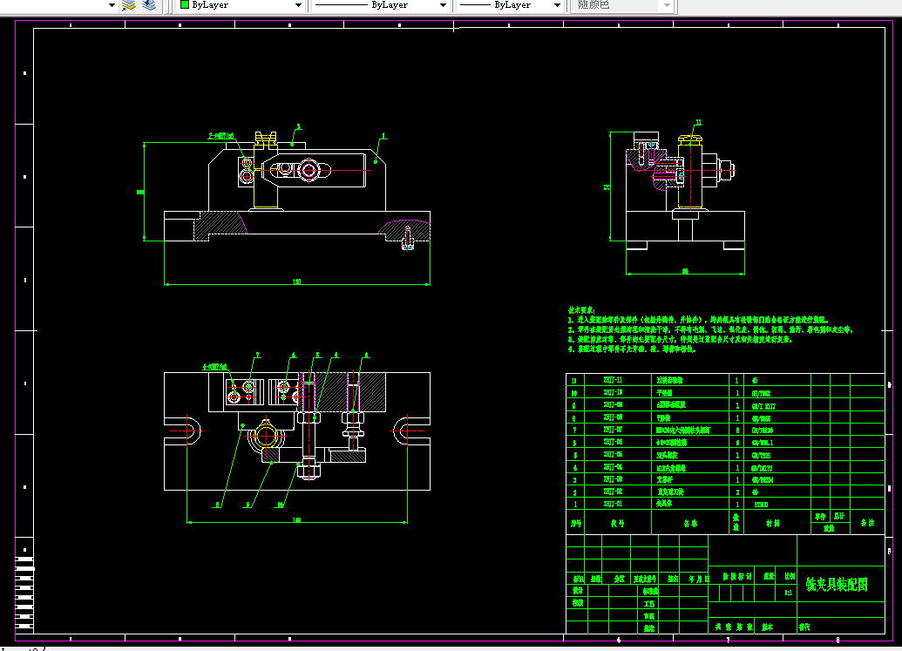Select balloon number 1 in front view

click(383, 136)
